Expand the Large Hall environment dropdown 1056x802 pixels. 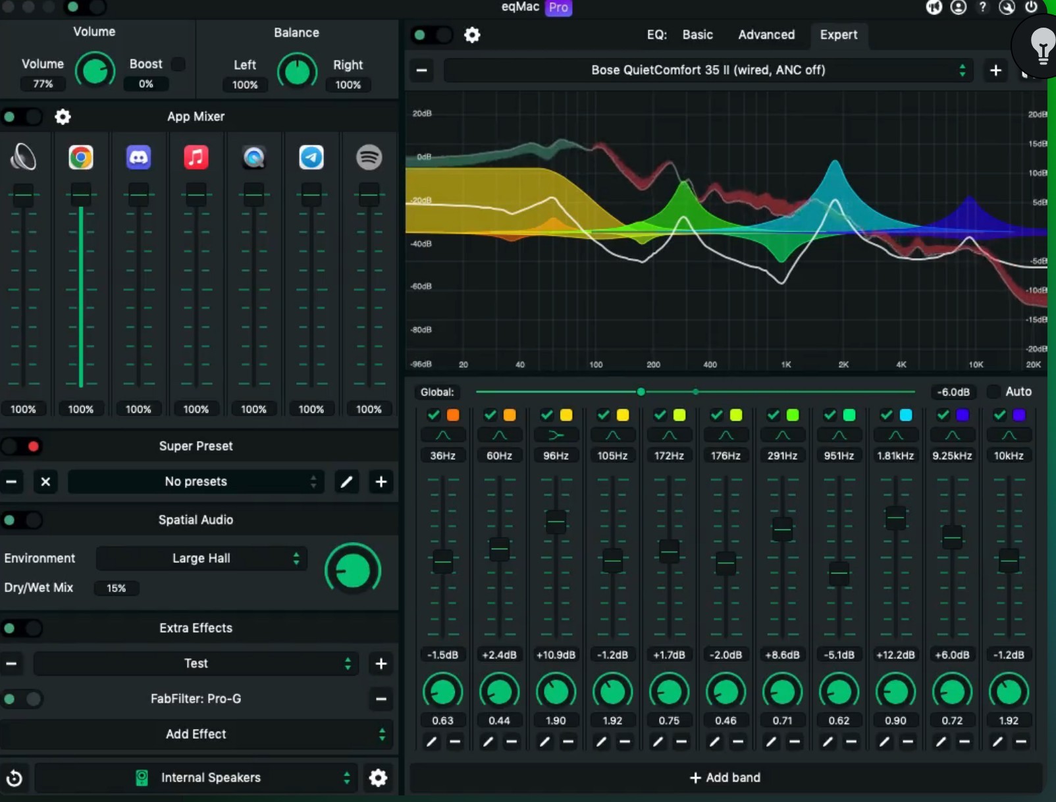(201, 558)
